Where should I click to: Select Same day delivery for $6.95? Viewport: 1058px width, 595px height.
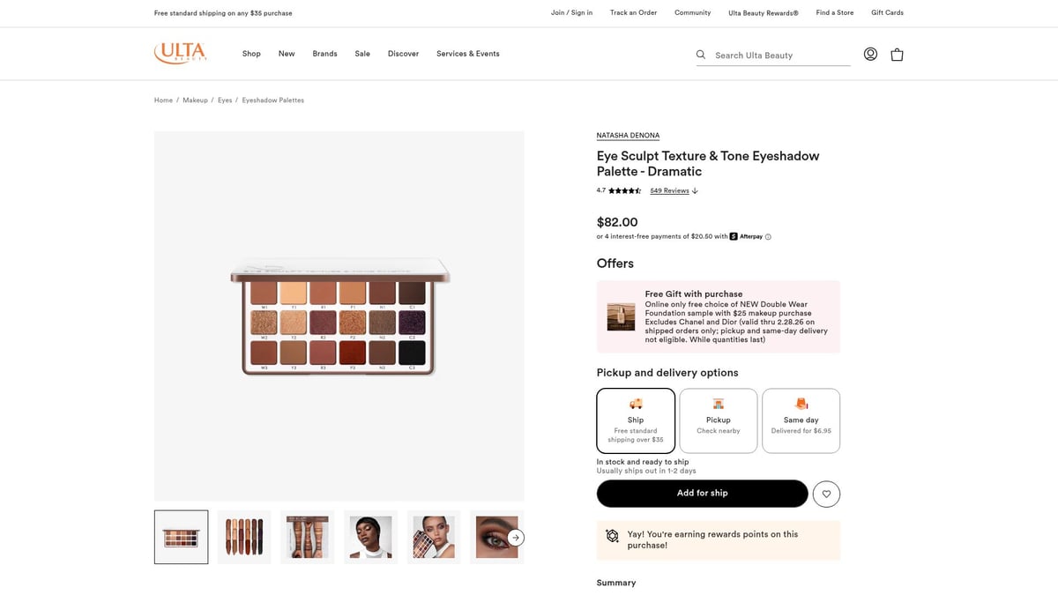[800, 420]
